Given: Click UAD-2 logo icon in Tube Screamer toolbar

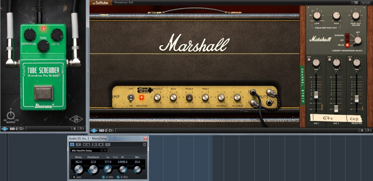Looking at the screenshot, I should coord(4,129).
